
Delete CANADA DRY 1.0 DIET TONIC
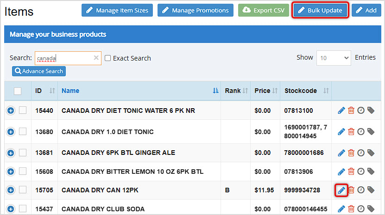(x=351, y=132)
